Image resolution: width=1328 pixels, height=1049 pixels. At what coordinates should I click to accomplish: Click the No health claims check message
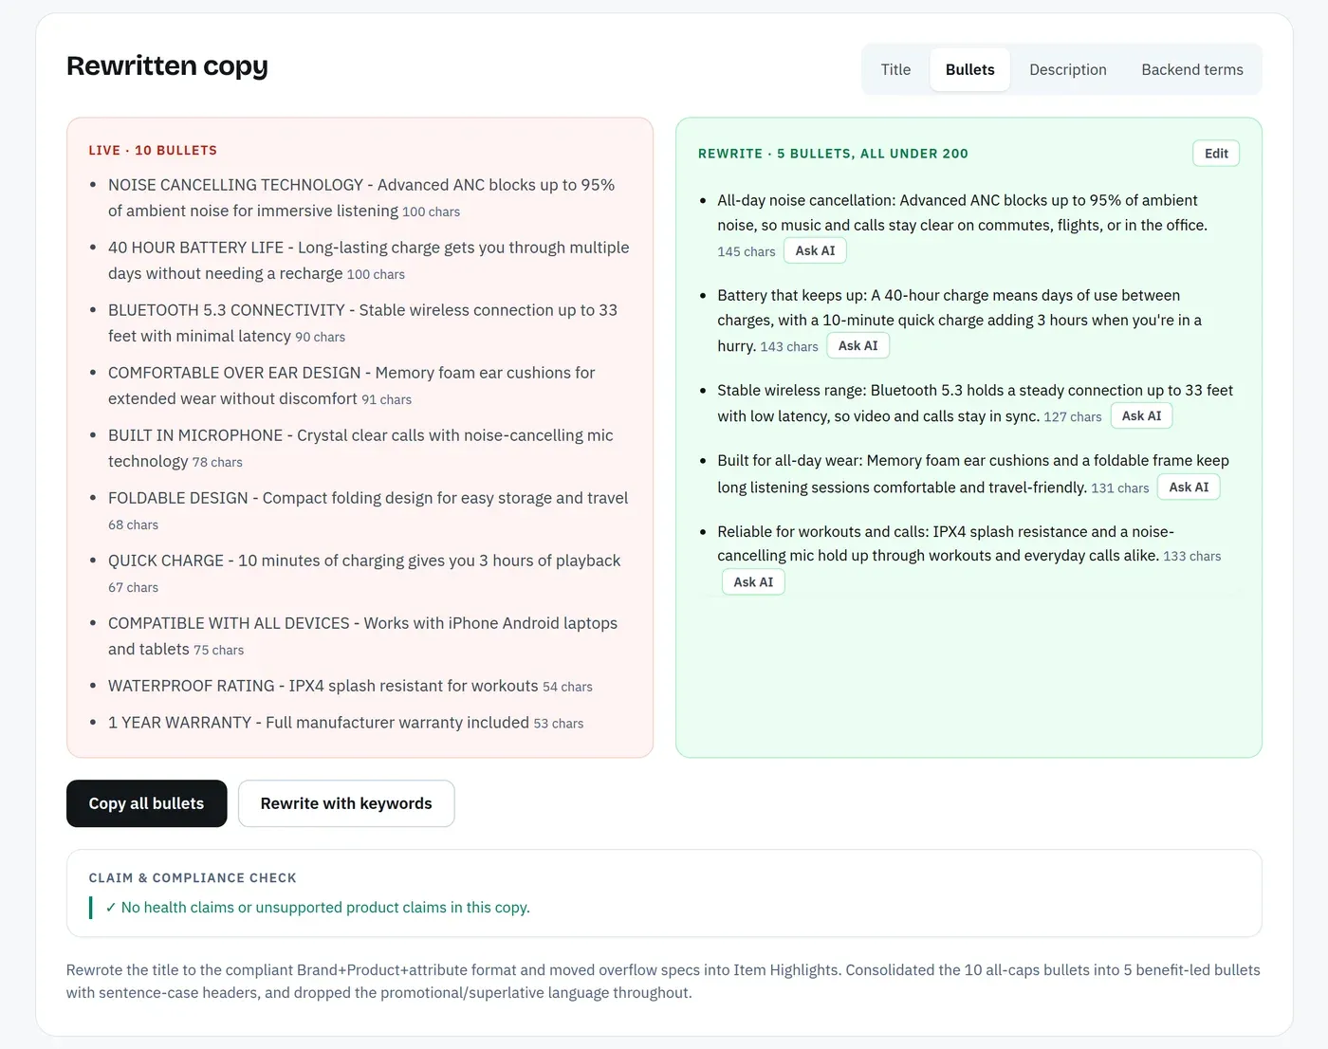coord(318,908)
